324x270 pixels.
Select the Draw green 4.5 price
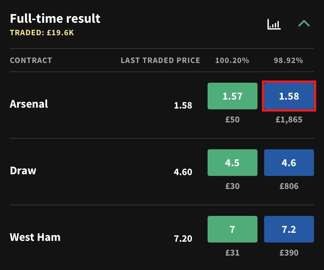232,163
